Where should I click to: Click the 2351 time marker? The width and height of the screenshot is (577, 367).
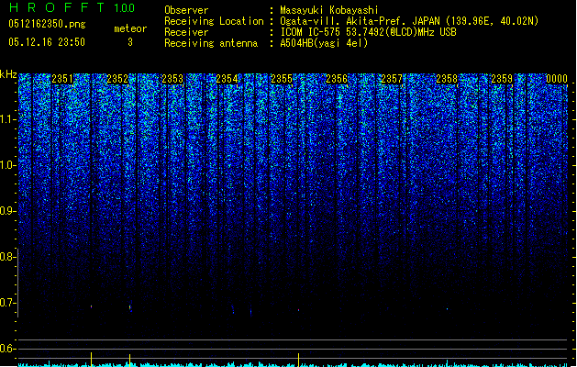pyautogui.click(x=62, y=79)
